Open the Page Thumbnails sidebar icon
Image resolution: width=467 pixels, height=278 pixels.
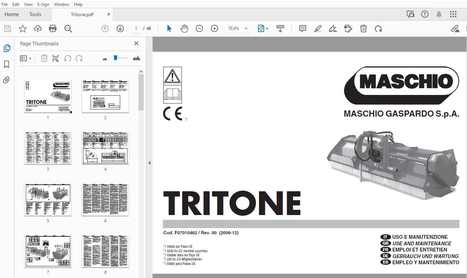coord(7,48)
